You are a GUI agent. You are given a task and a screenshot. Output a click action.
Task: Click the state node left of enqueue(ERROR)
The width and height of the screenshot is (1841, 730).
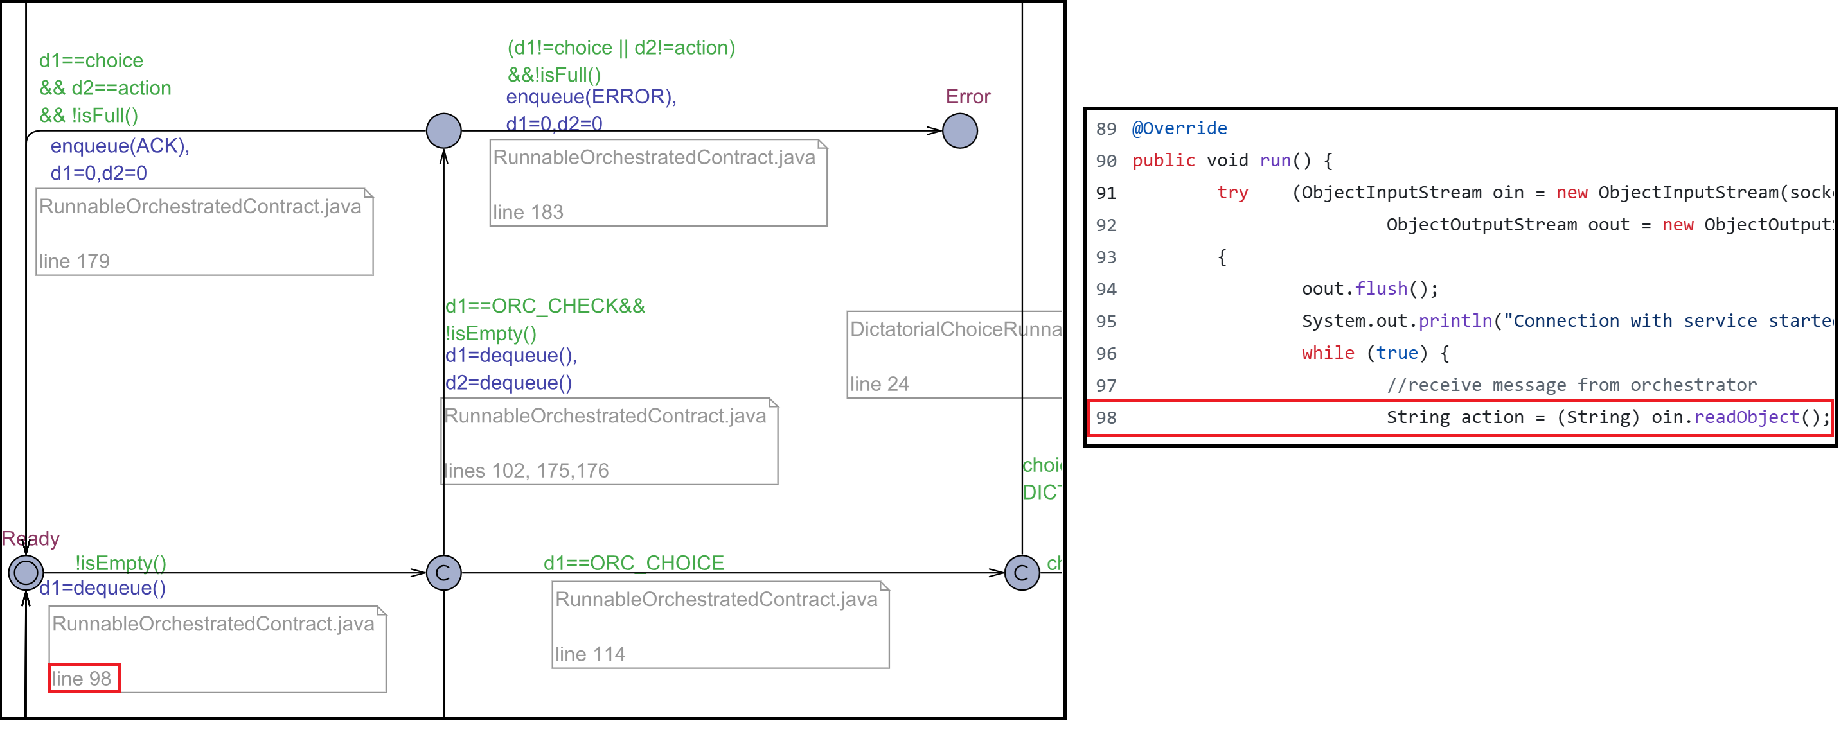coord(443,132)
